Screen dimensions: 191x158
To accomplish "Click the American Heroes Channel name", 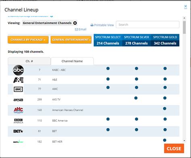I will click(68, 110).
